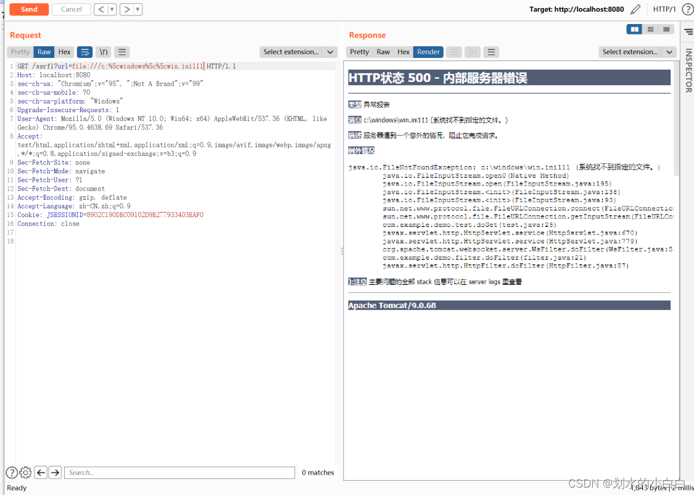
Task: Open the previous-history dropdown arrow
Action: tap(112, 9)
